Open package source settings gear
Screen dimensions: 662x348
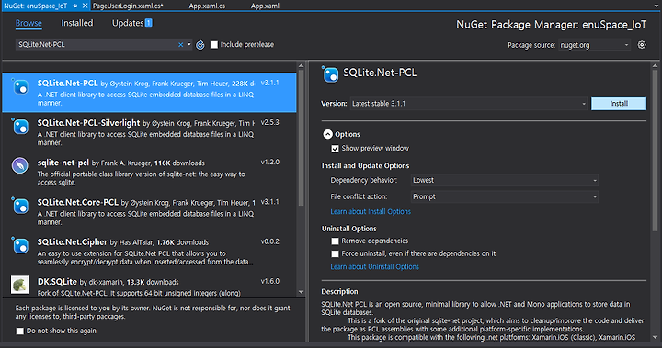tap(642, 45)
